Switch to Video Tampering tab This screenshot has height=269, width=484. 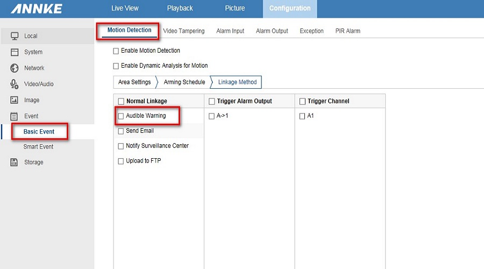(x=184, y=31)
